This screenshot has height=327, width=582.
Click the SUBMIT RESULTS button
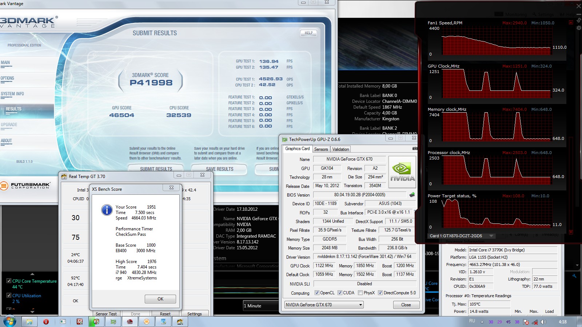click(x=156, y=169)
